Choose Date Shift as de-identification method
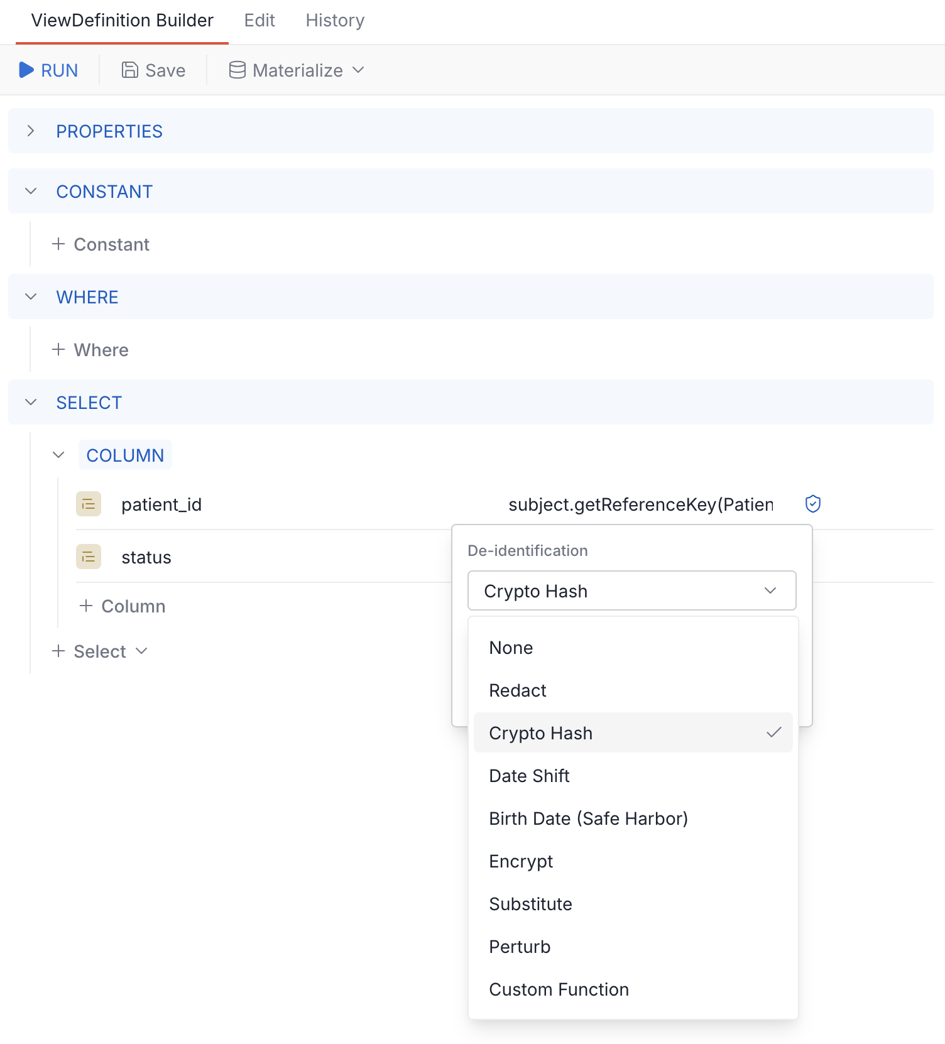Image resolution: width=945 pixels, height=1044 pixels. (x=529, y=776)
